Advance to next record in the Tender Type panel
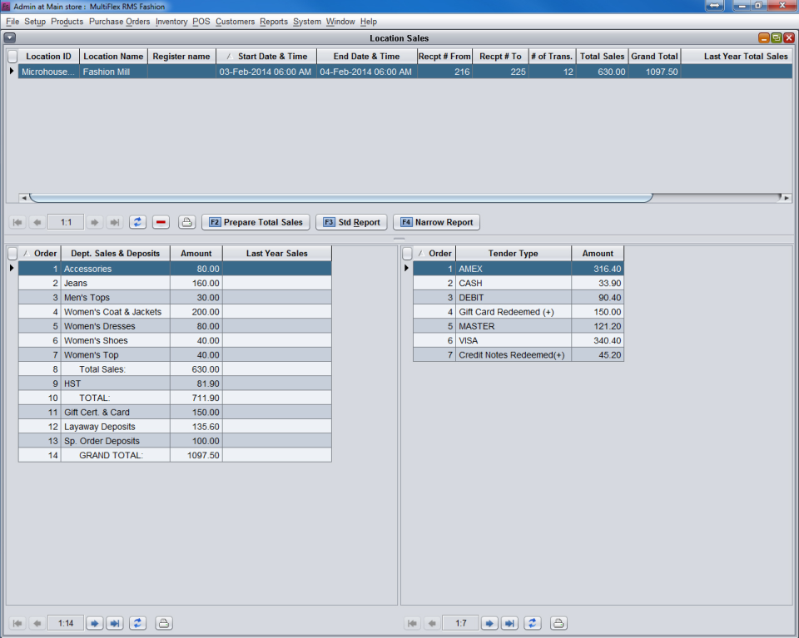 [489, 622]
